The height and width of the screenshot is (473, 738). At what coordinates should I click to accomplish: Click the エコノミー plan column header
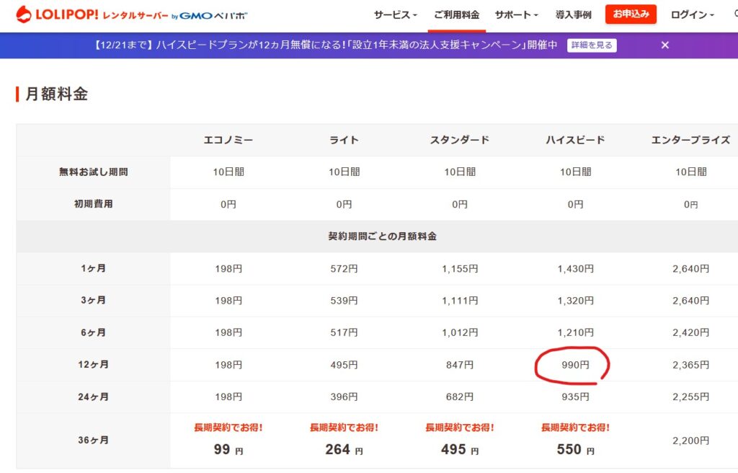coord(228,140)
